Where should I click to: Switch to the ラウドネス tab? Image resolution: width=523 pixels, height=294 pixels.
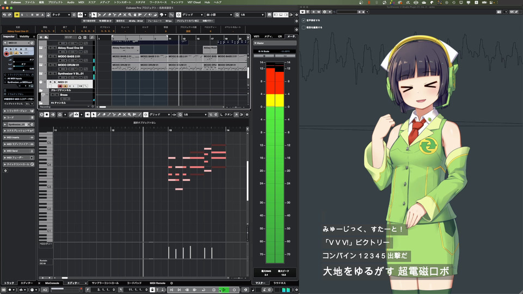(x=279, y=283)
